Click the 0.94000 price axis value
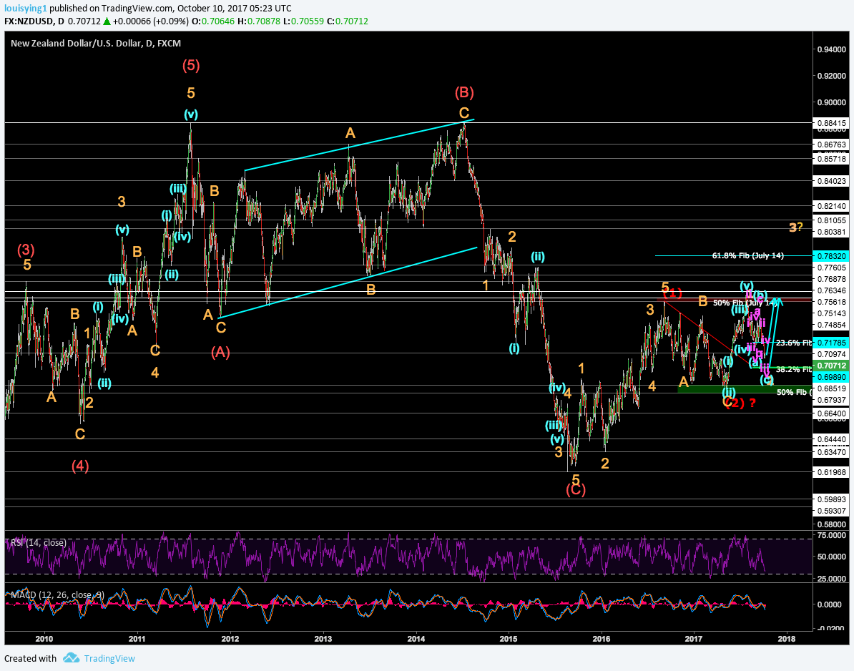Image resolution: width=854 pixels, height=671 pixels. [832, 49]
